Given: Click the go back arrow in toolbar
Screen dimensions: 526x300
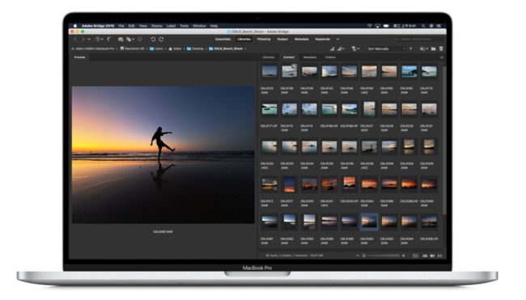Looking at the screenshot, I should [75, 39].
